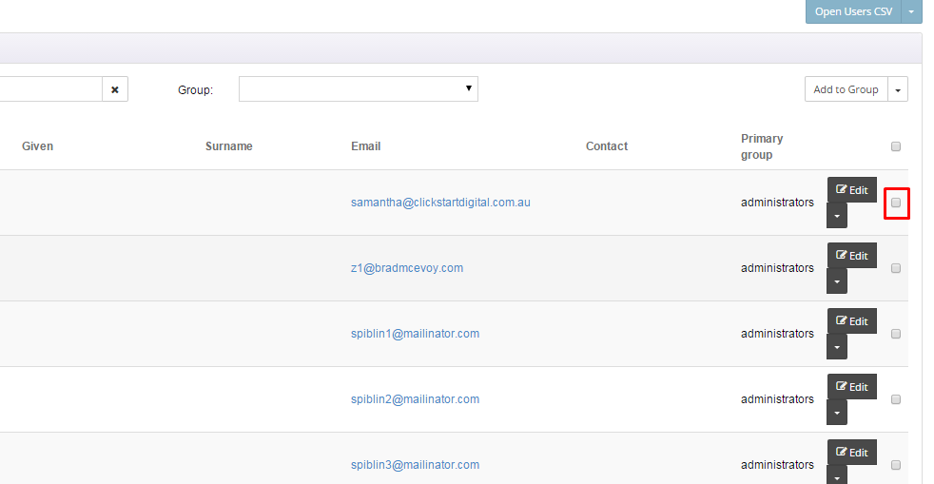This screenshot has width=934, height=484.
Task: Open the spiblin2@mailinator.com email link
Action: 416,398
